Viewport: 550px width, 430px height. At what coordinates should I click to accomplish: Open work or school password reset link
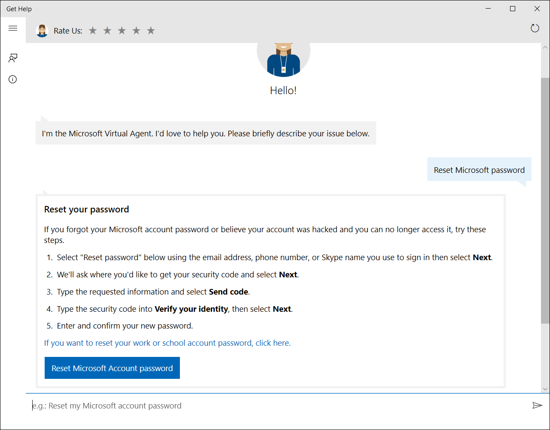167,343
